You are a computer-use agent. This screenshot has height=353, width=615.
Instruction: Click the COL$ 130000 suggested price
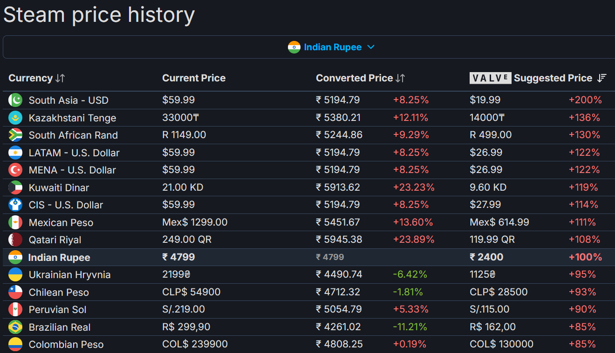coord(501,344)
